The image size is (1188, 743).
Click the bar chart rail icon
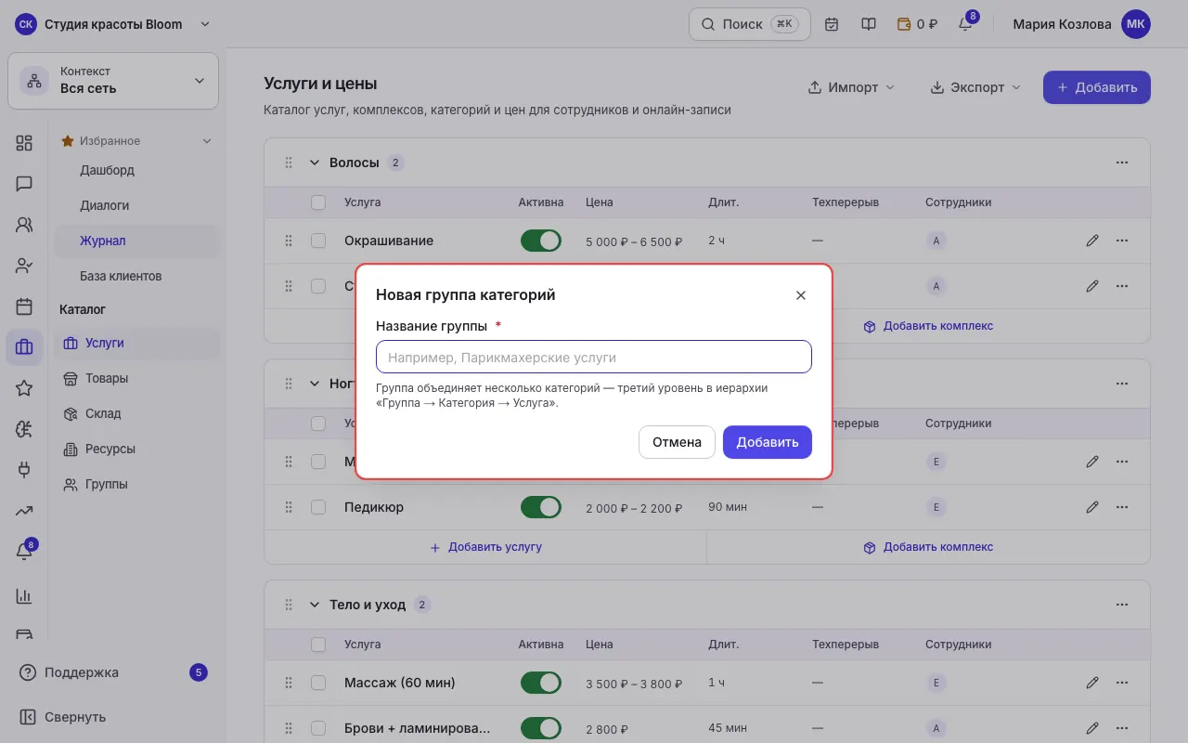tap(24, 596)
